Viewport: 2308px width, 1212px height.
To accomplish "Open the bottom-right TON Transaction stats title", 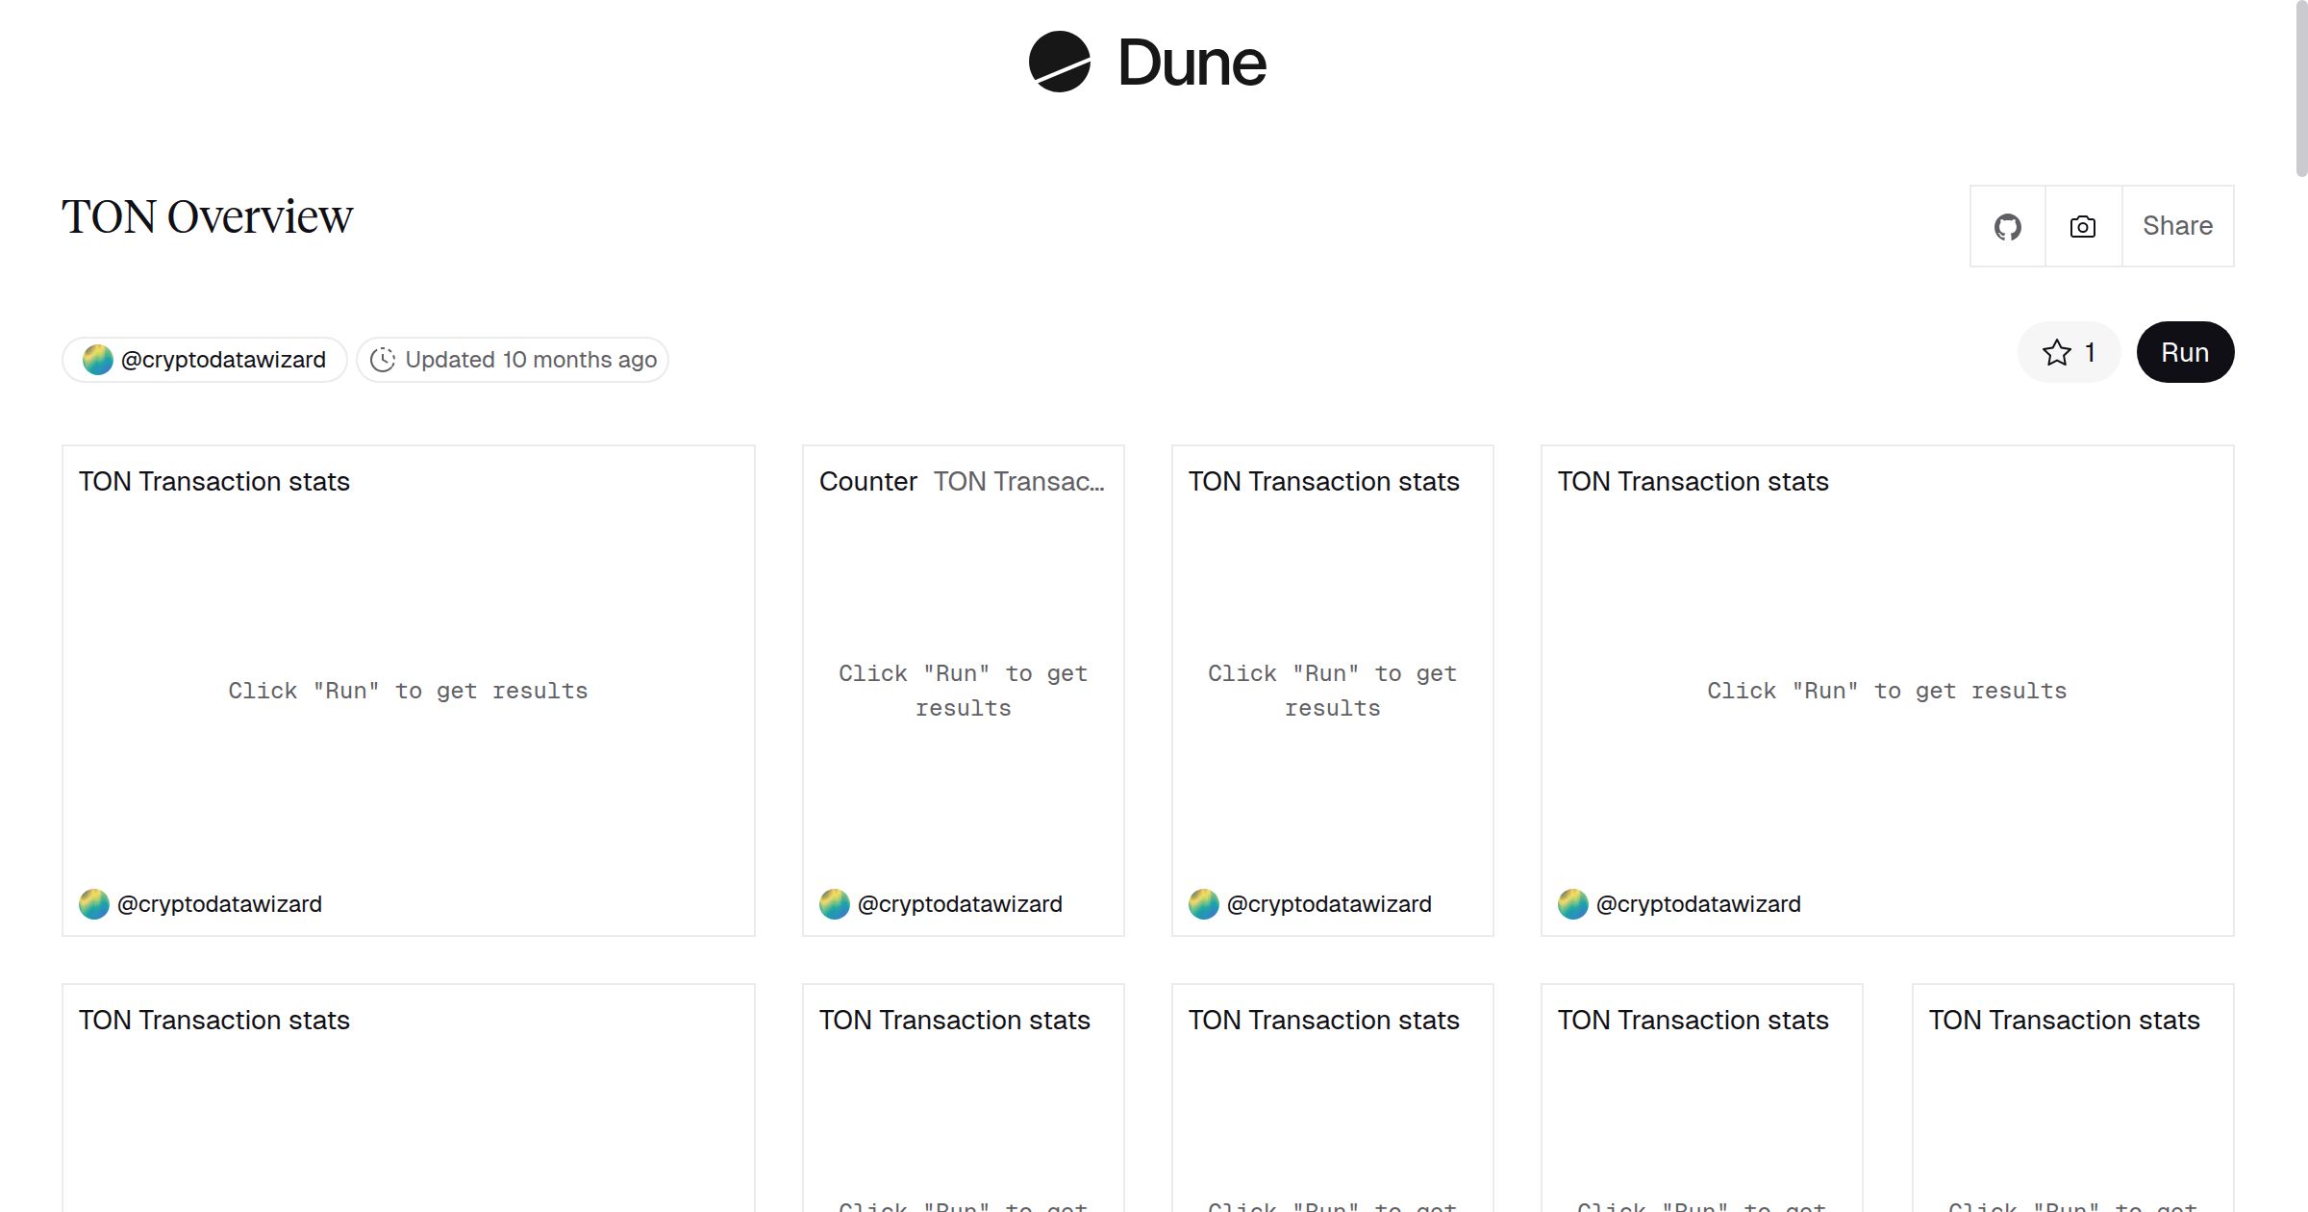I will [x=2064, y=1021].
